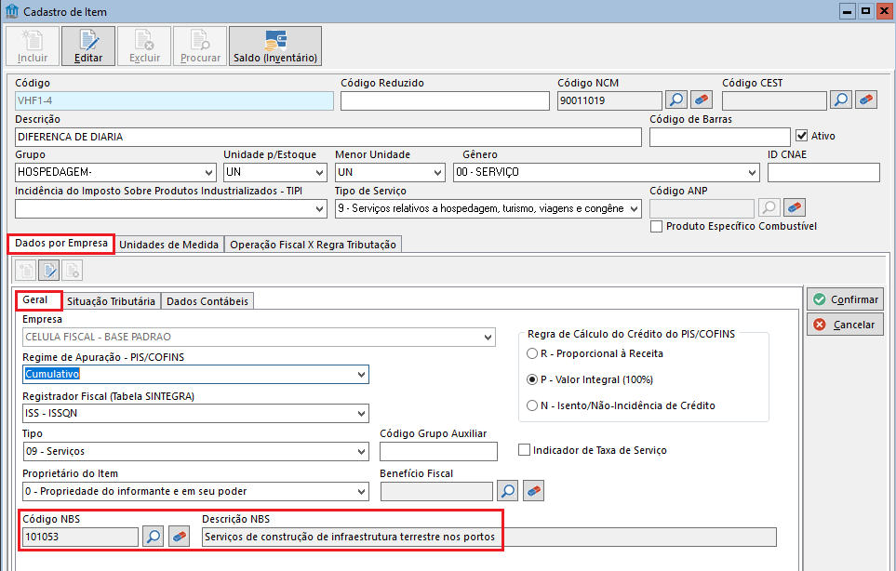896x571 pixels.
Task: Search Código NBS with the magnifier icon
Action: [154, 537]
